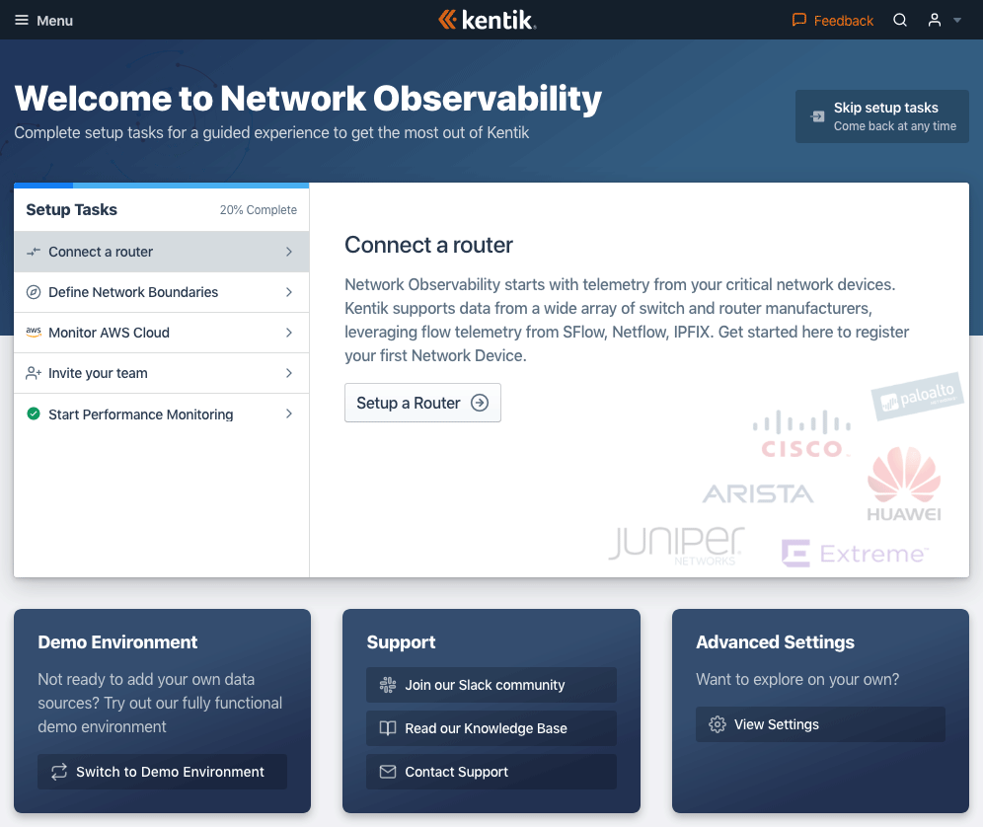Click green checkmark beside Start Performance Monitoring

pos(34,414)
